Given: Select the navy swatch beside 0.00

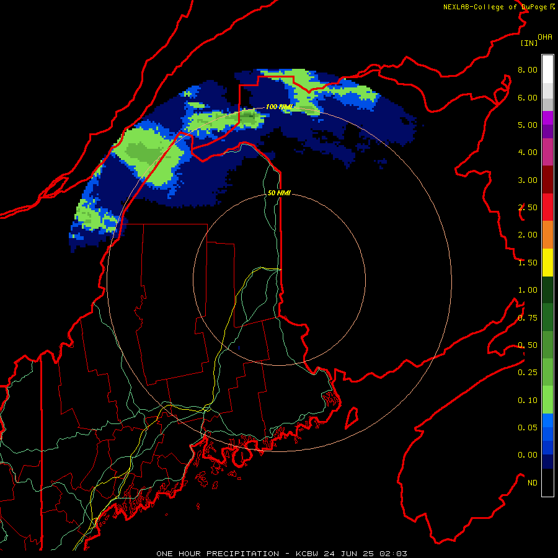Looking at the screenshot, I should (547, 462).
